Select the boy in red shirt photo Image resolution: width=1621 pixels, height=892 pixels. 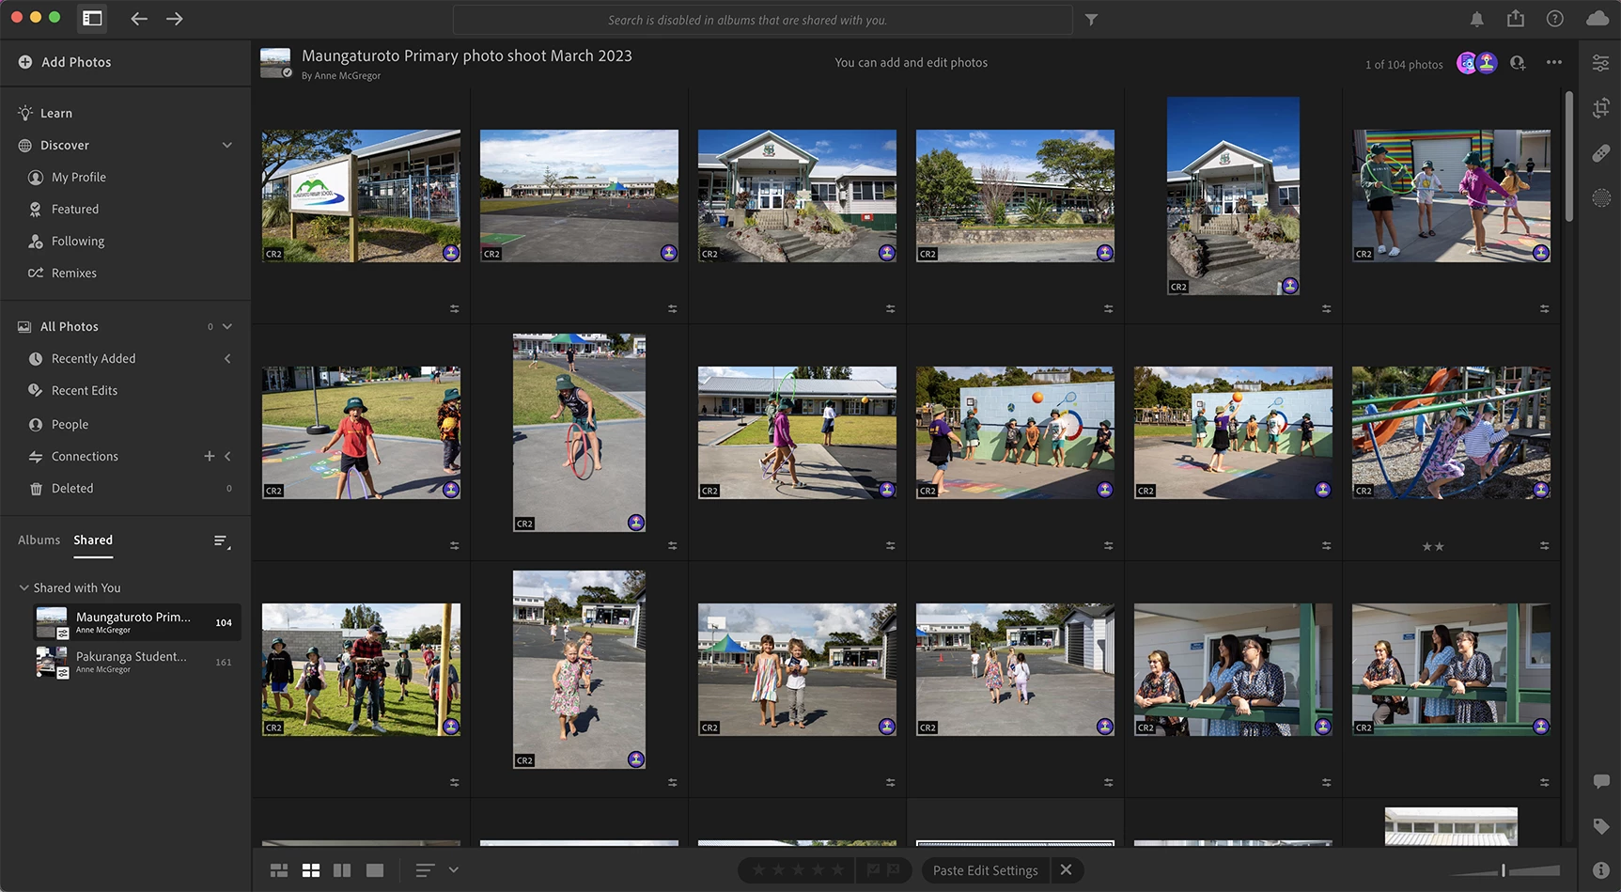[x=361, y=432]
